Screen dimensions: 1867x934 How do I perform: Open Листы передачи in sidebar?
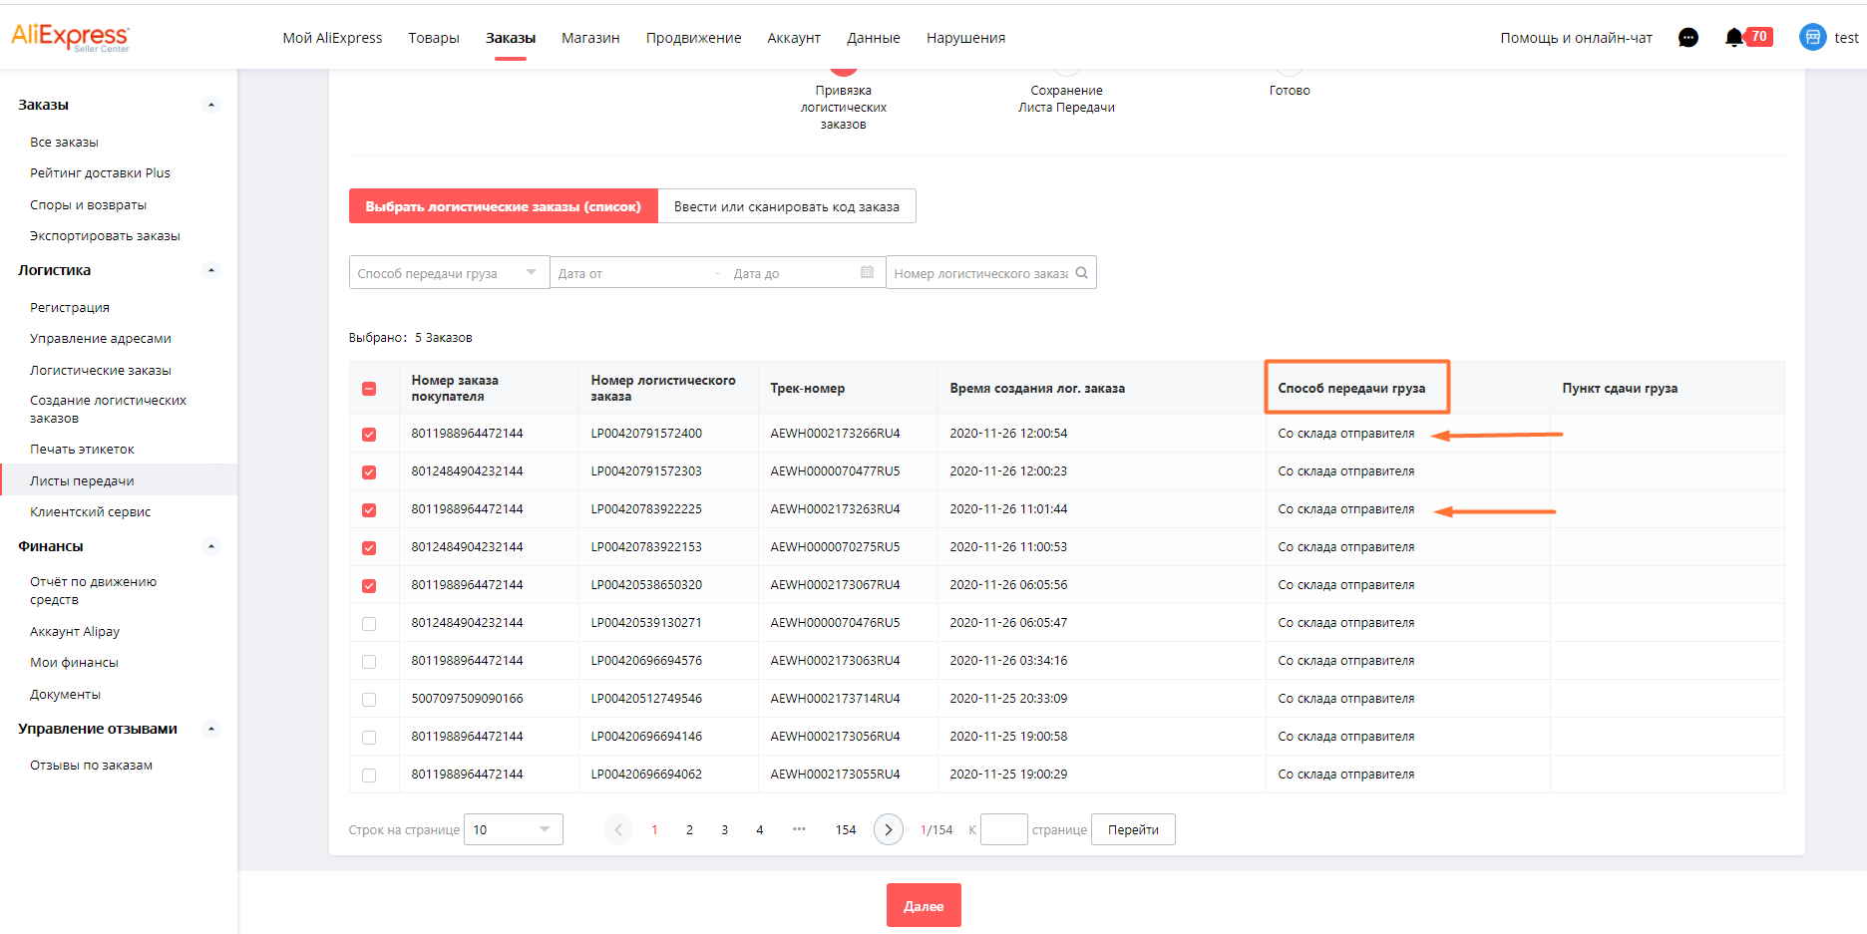click(x=82, y=480)
